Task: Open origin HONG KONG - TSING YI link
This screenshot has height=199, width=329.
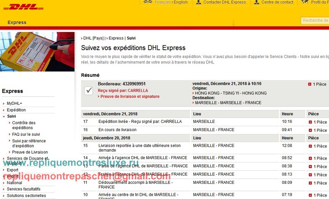Action: point(231,93)
